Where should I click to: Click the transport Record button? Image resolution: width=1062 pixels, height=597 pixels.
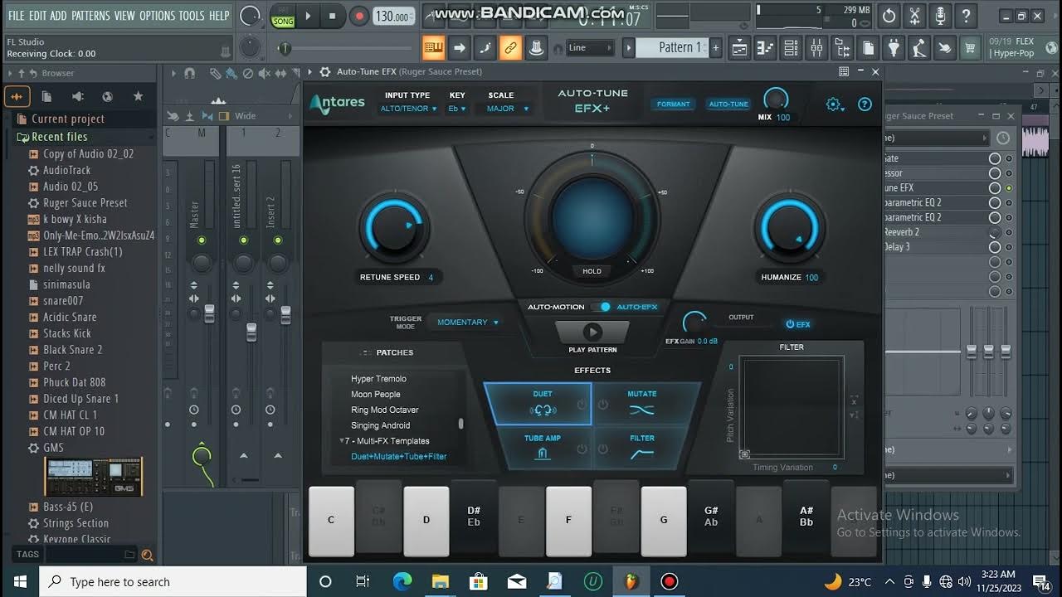click(x=358, y=16)
